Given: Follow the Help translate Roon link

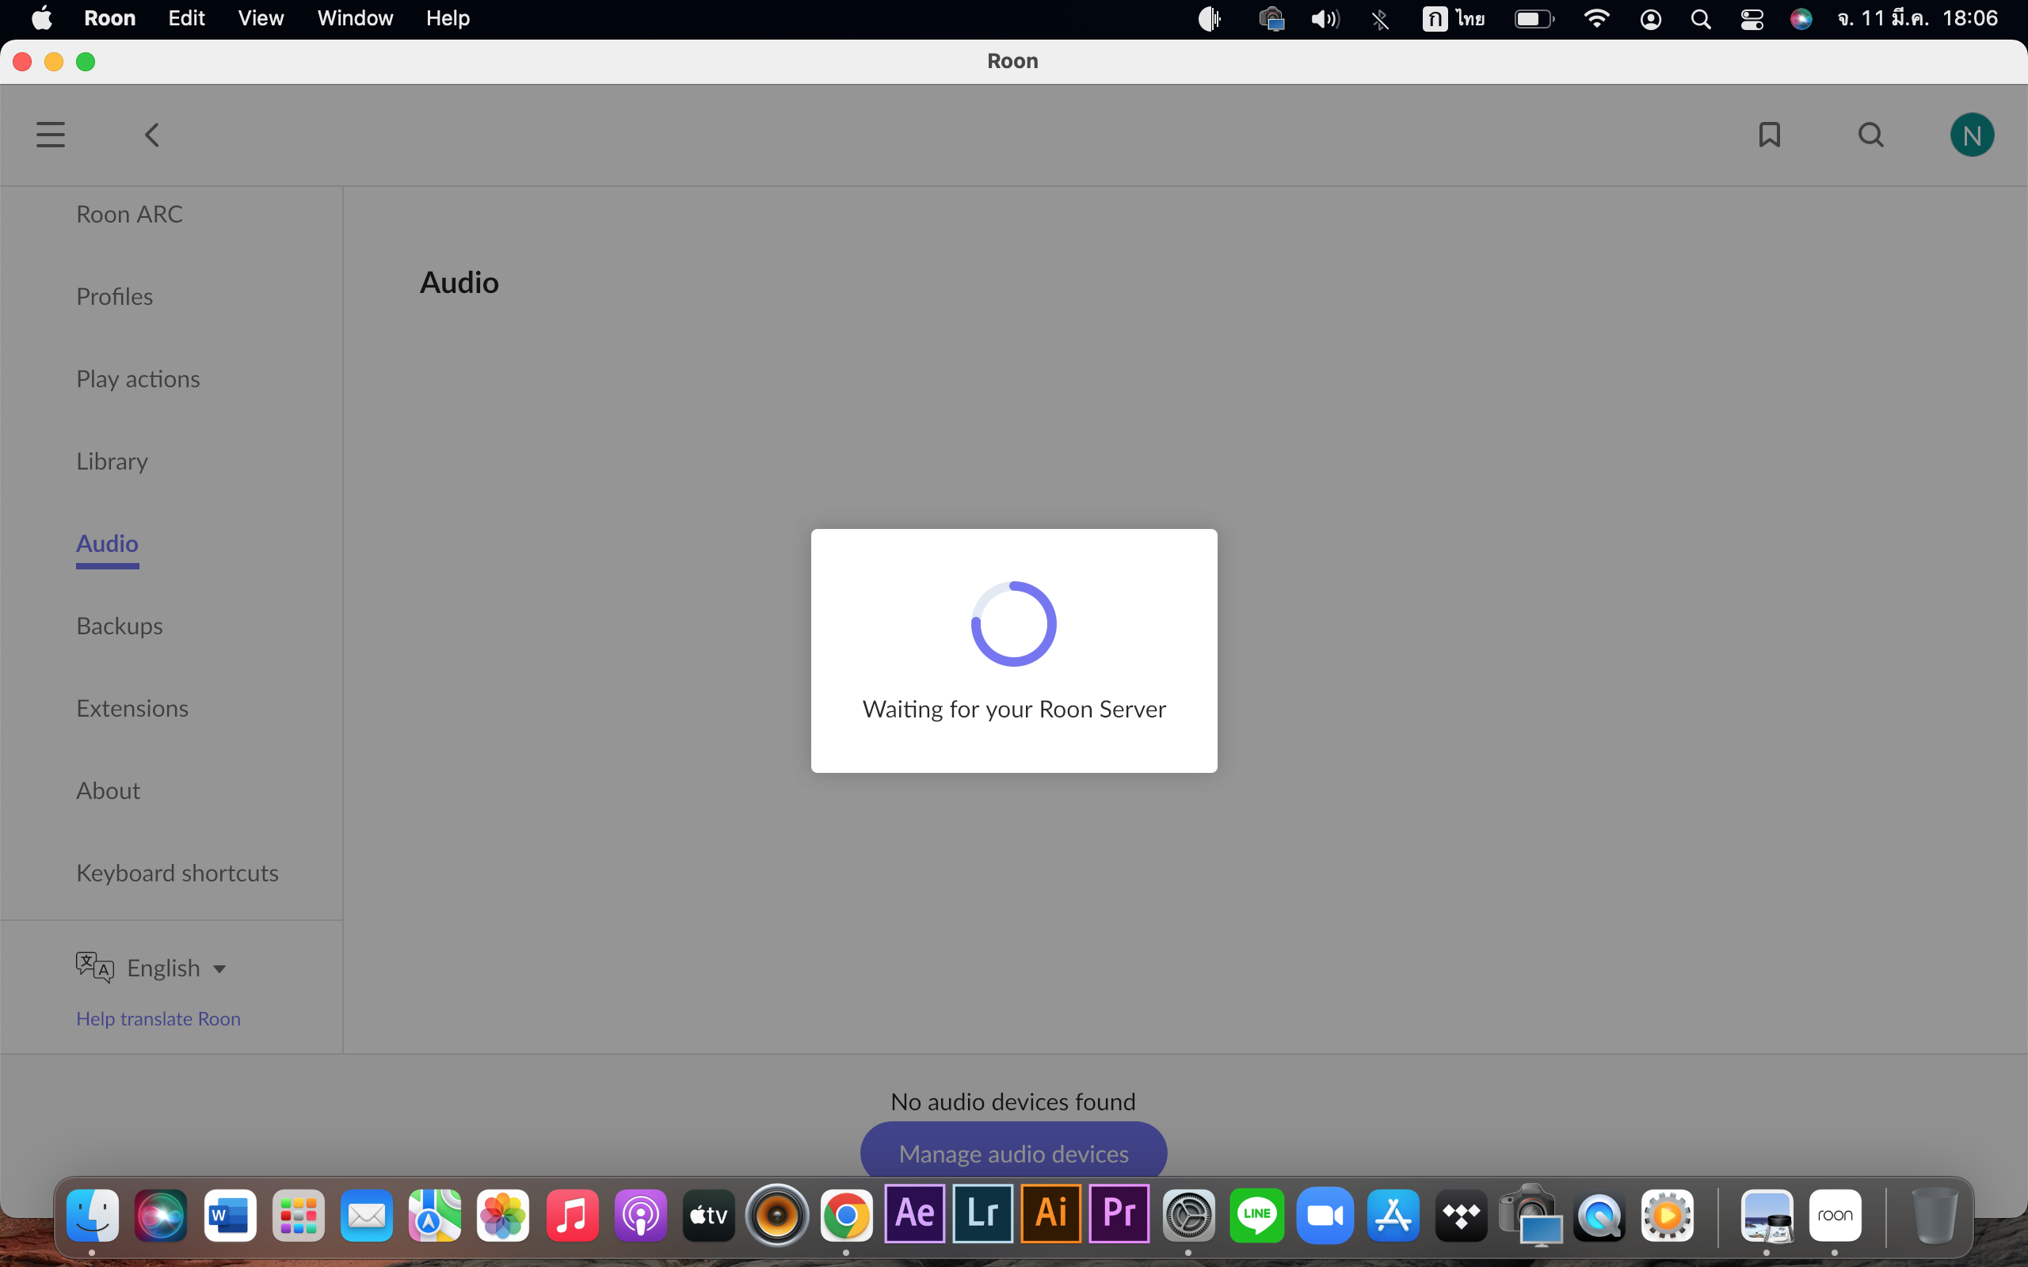Looking at the screenshot, I should coord(158,1019).
